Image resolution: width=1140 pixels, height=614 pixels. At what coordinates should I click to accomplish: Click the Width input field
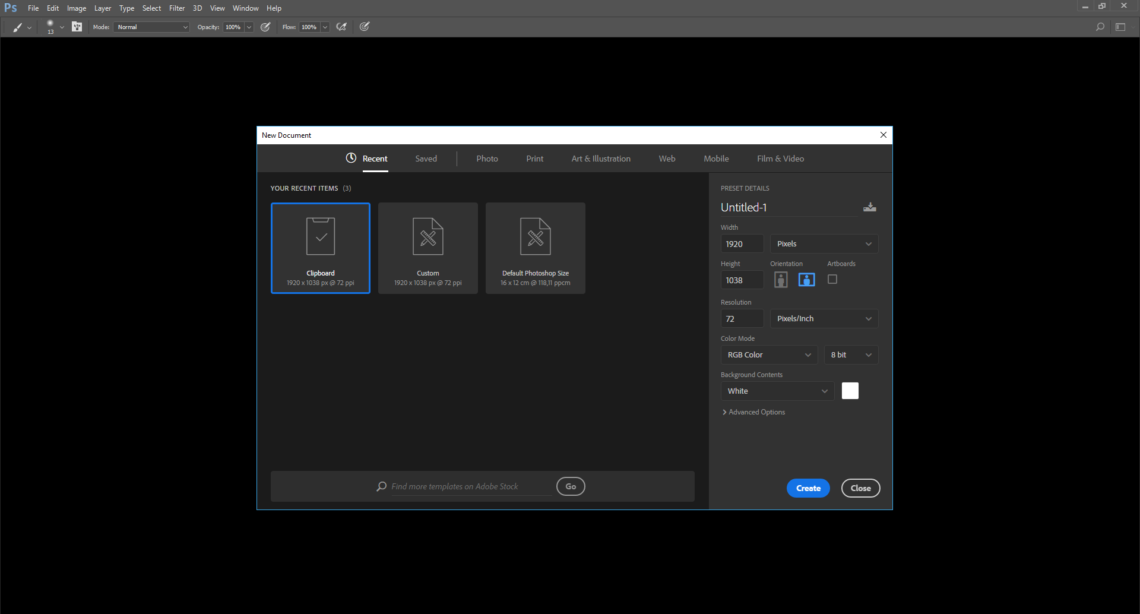742,244
